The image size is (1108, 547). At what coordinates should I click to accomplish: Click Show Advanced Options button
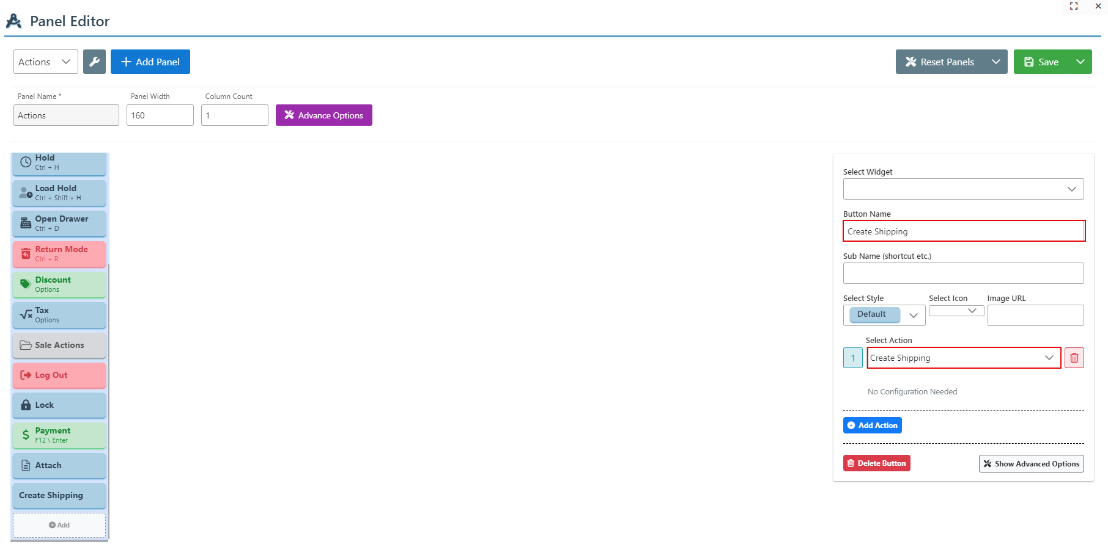pyautogui.click(x=1031, y=464)
